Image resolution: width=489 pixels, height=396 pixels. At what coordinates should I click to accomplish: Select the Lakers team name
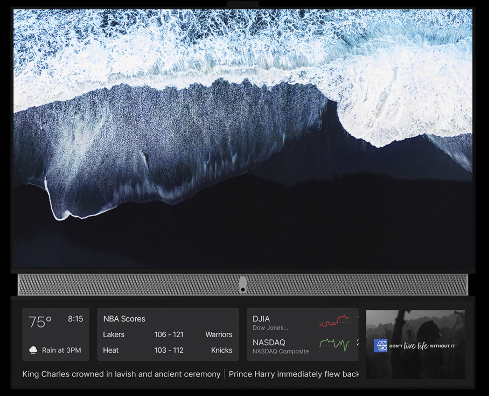pos(114,334)
